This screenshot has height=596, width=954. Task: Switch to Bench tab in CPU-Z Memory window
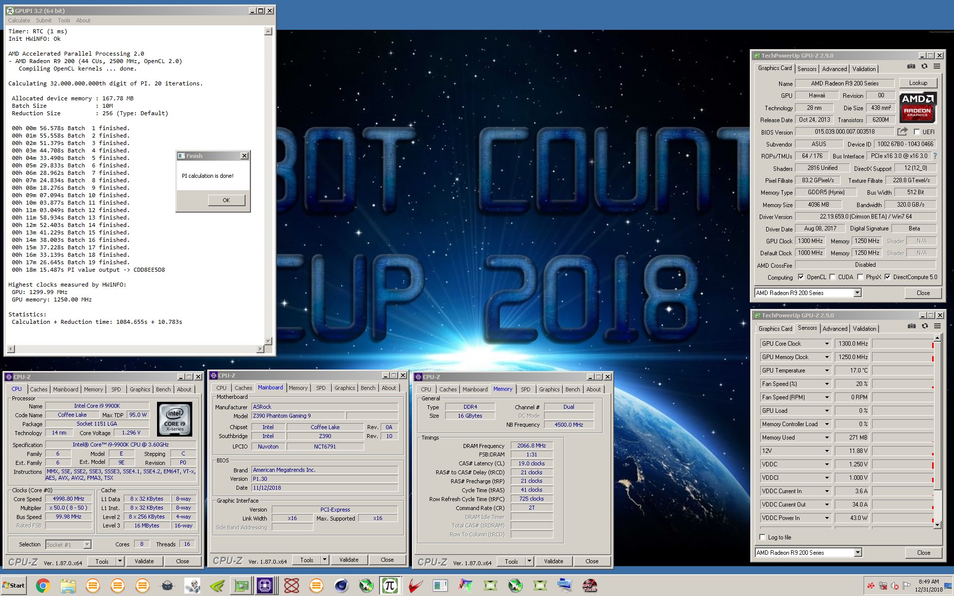click(572, 389)
